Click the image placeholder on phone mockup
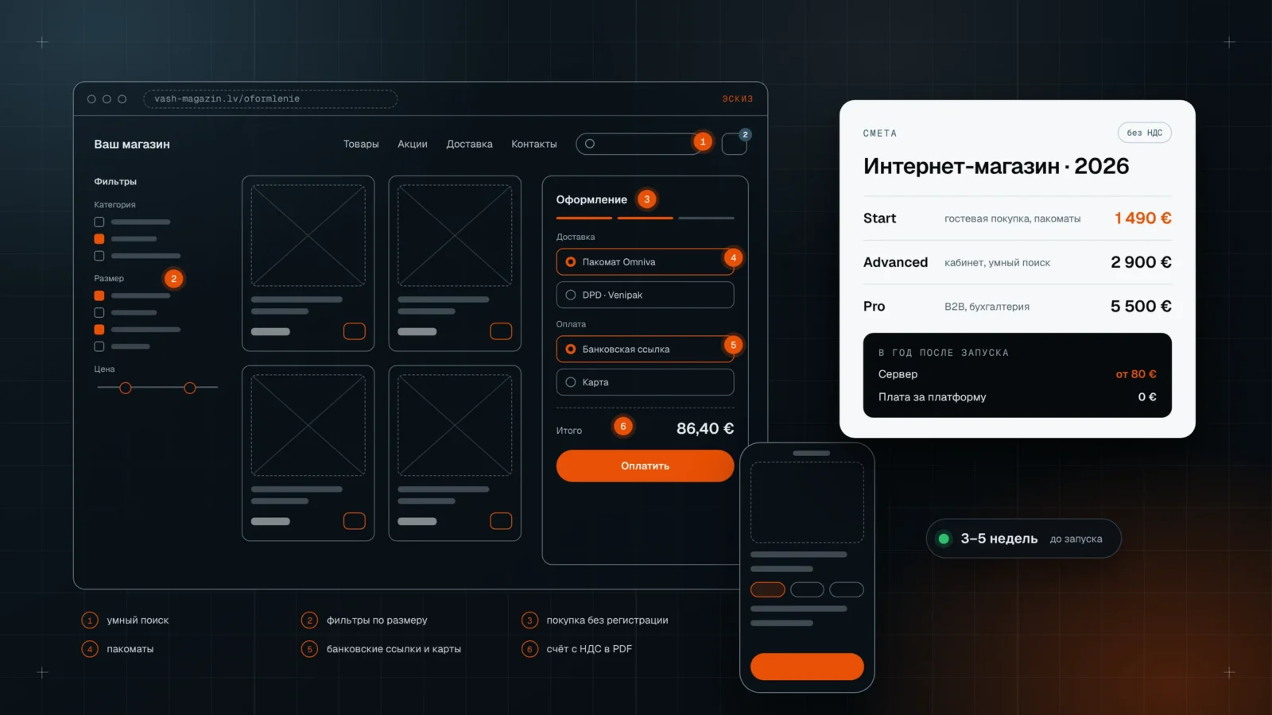 [807, 503]
